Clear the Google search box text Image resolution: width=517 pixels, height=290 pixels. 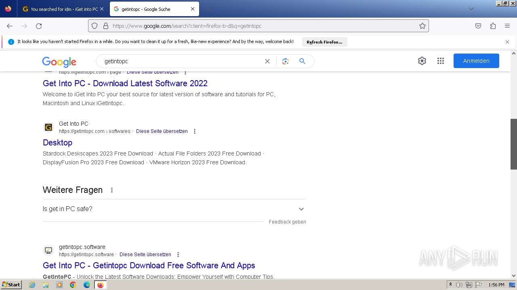pos(267,61)
